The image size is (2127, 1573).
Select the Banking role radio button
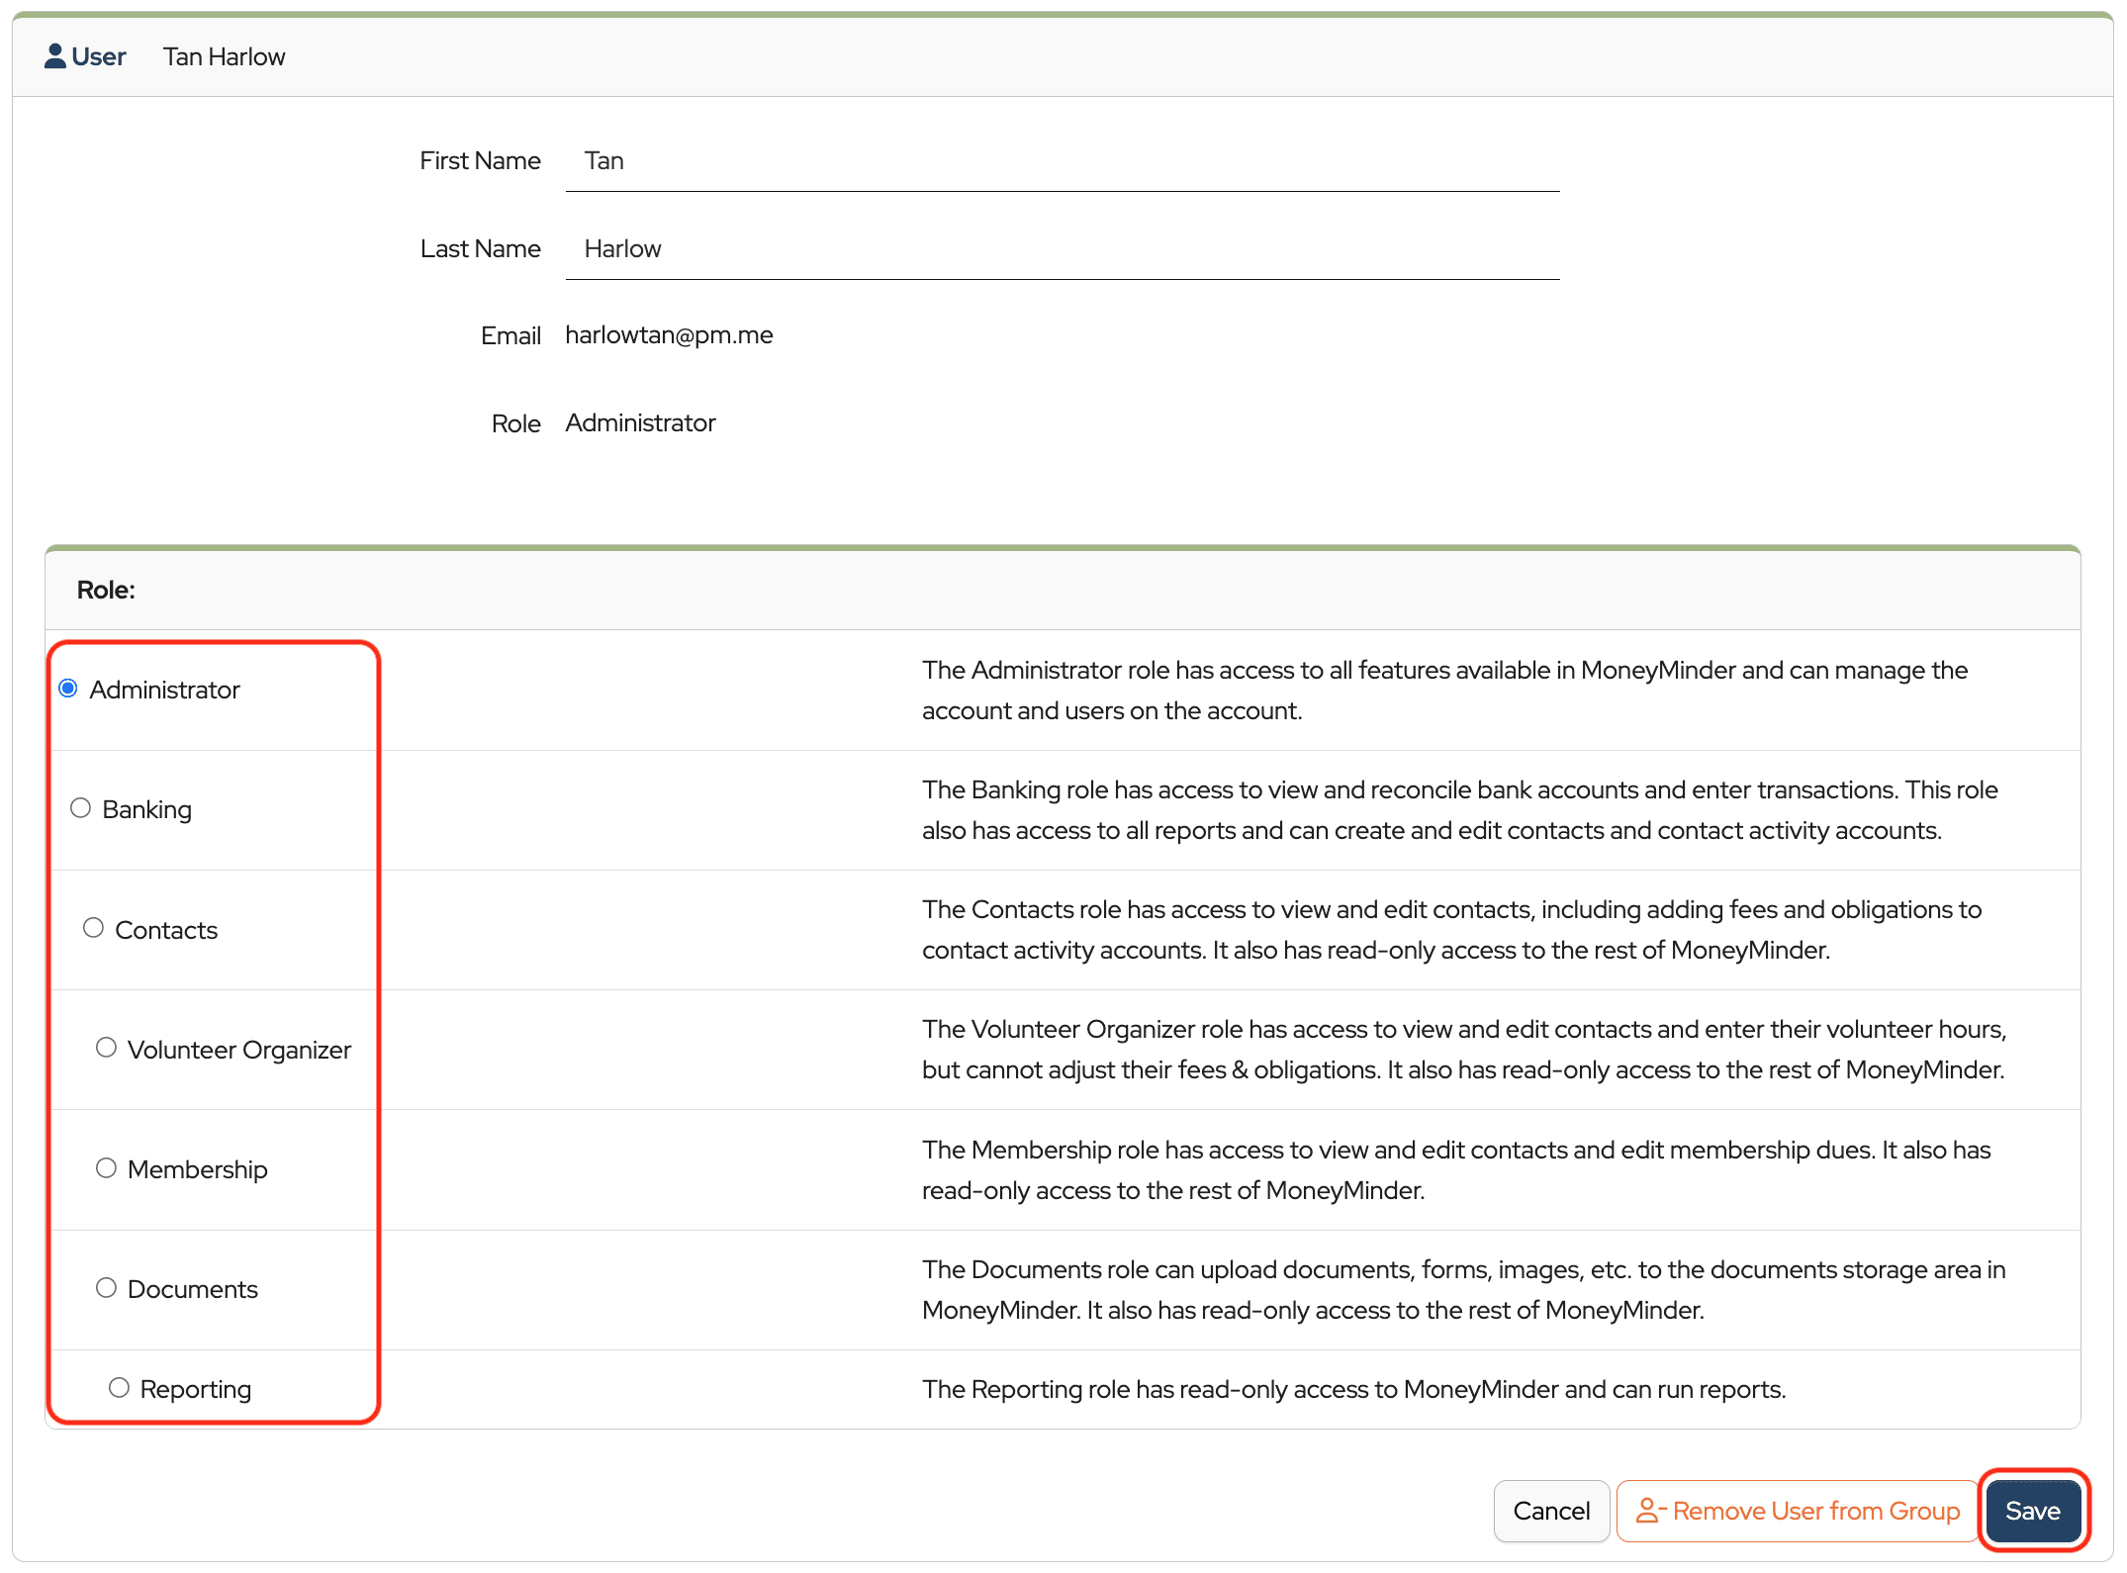tap(81, 808)
